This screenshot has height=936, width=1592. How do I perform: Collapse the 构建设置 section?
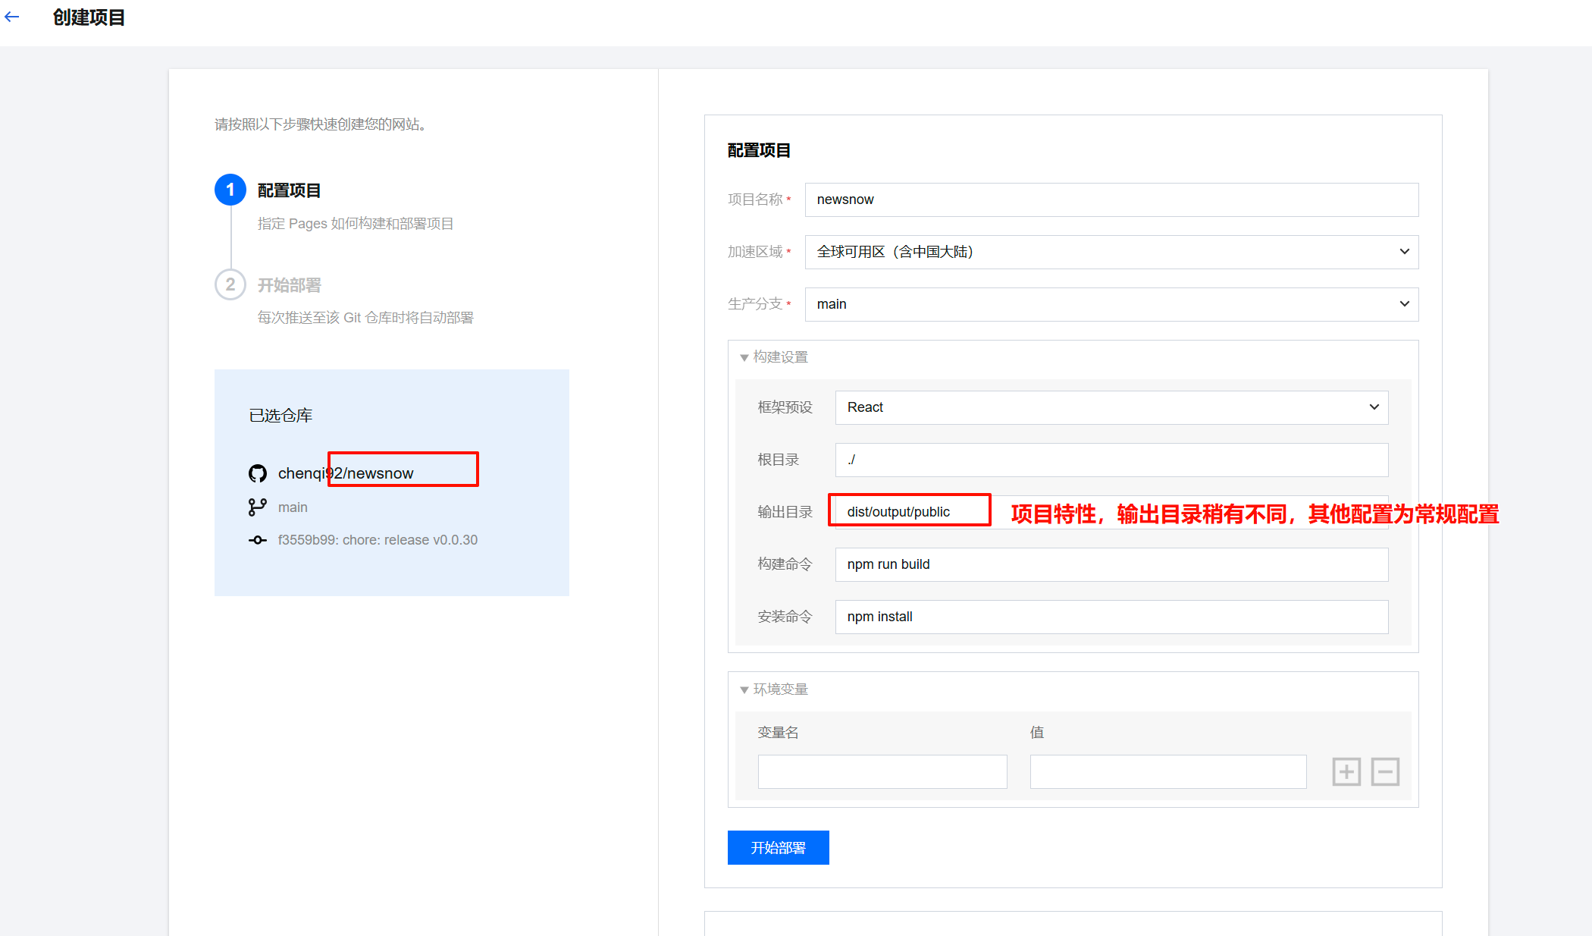(x=774, y=357)
